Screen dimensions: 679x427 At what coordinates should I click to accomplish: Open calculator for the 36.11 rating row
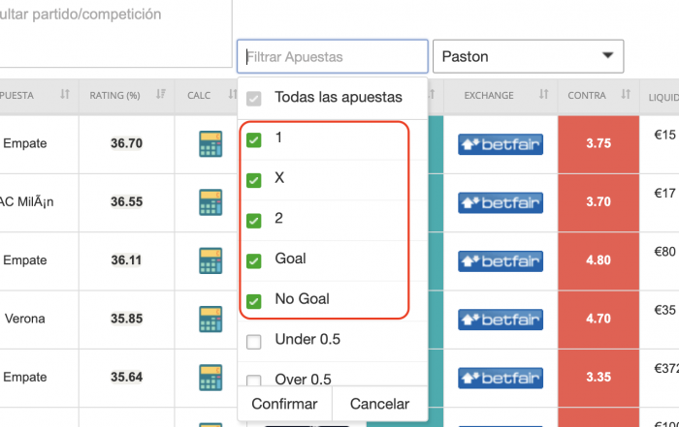point(210,260)
